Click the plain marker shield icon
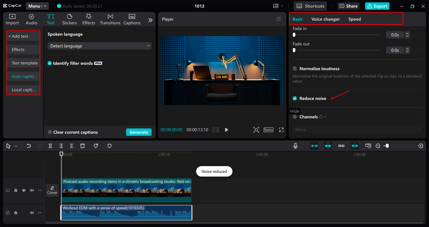This screenshot has height=227, width=429. 109,146
